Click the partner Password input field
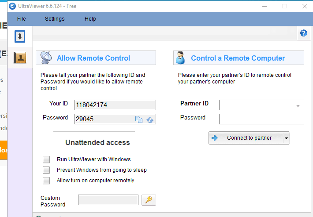This screenshot has width=313, height=217. pos(261,119)
